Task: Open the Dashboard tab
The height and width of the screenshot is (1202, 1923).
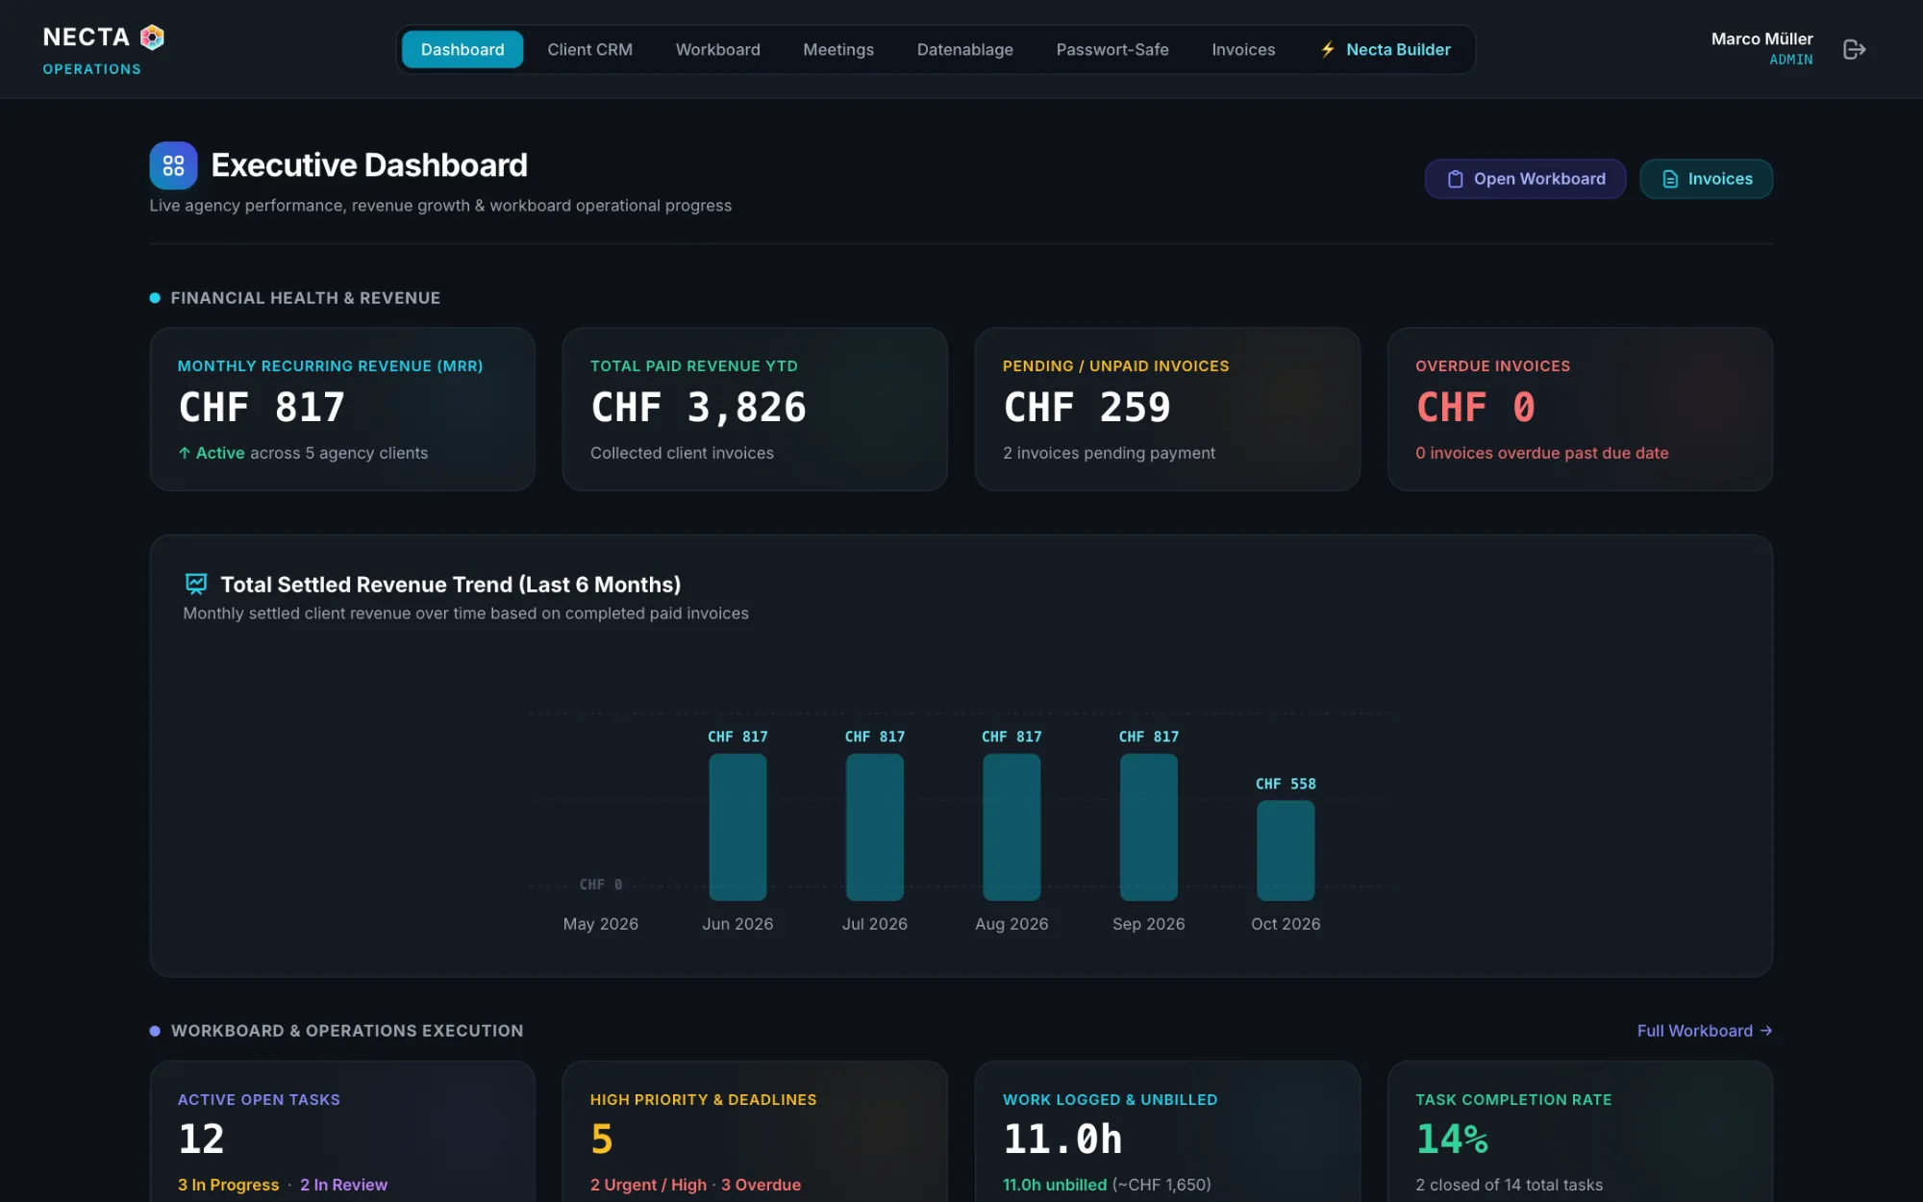Action: coord(462,49)
